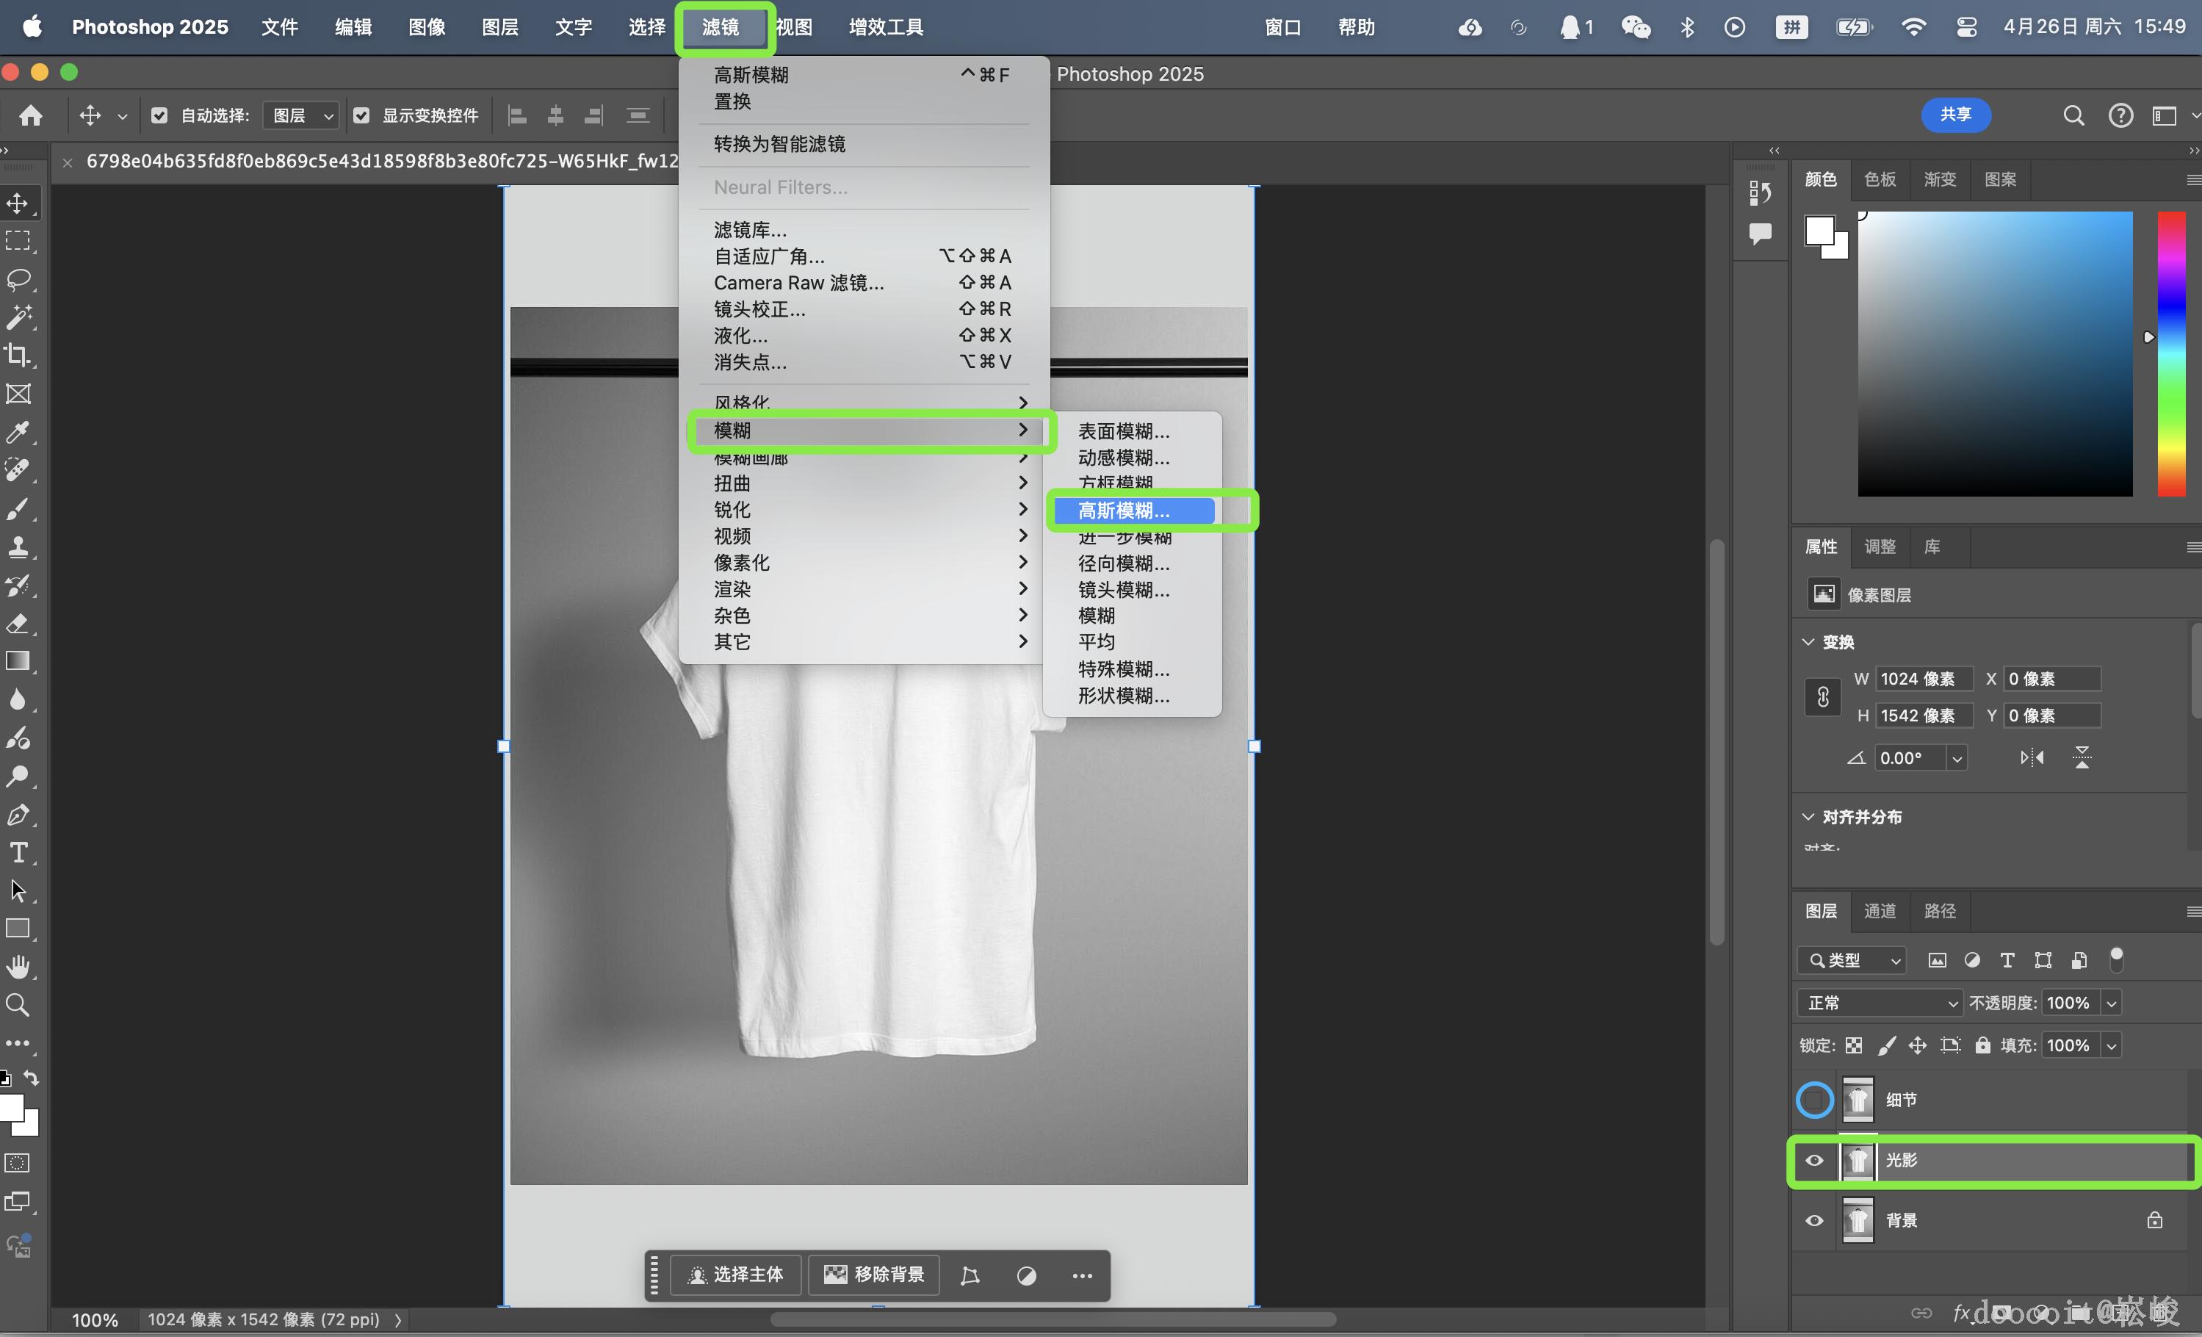Select the Horizontal Type tool
The height and width of the screenshot is (1337, 2202).
click(18, 853)
